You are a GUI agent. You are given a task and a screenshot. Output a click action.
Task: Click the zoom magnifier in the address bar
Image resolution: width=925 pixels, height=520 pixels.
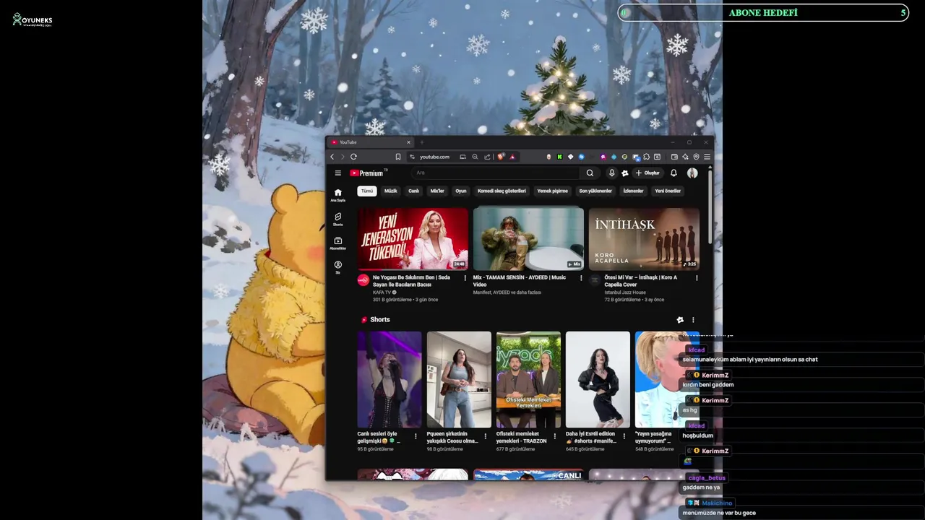click(475, 157)
